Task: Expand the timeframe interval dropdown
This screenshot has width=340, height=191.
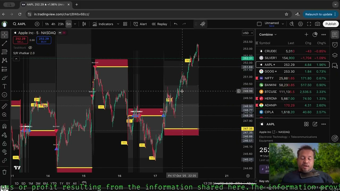Action: click(75, 24)
